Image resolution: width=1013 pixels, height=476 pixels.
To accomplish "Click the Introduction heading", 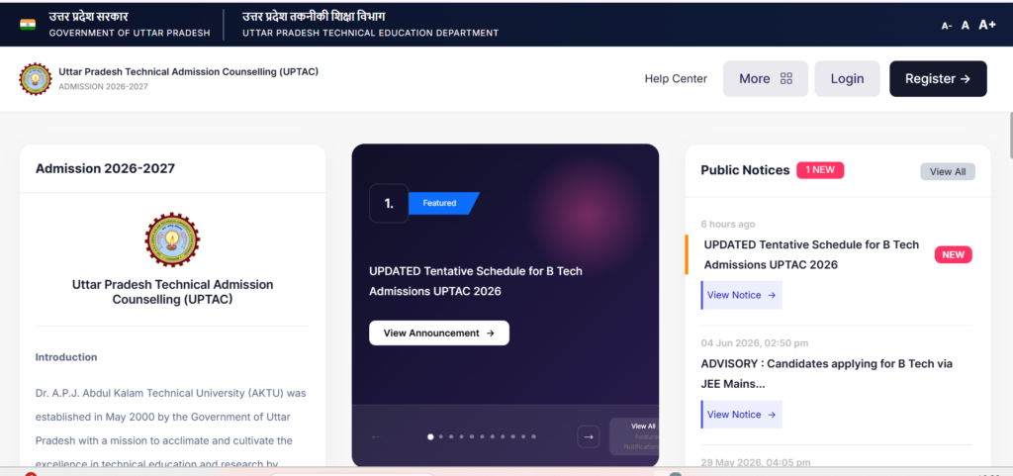I will (x=66, y=357).
